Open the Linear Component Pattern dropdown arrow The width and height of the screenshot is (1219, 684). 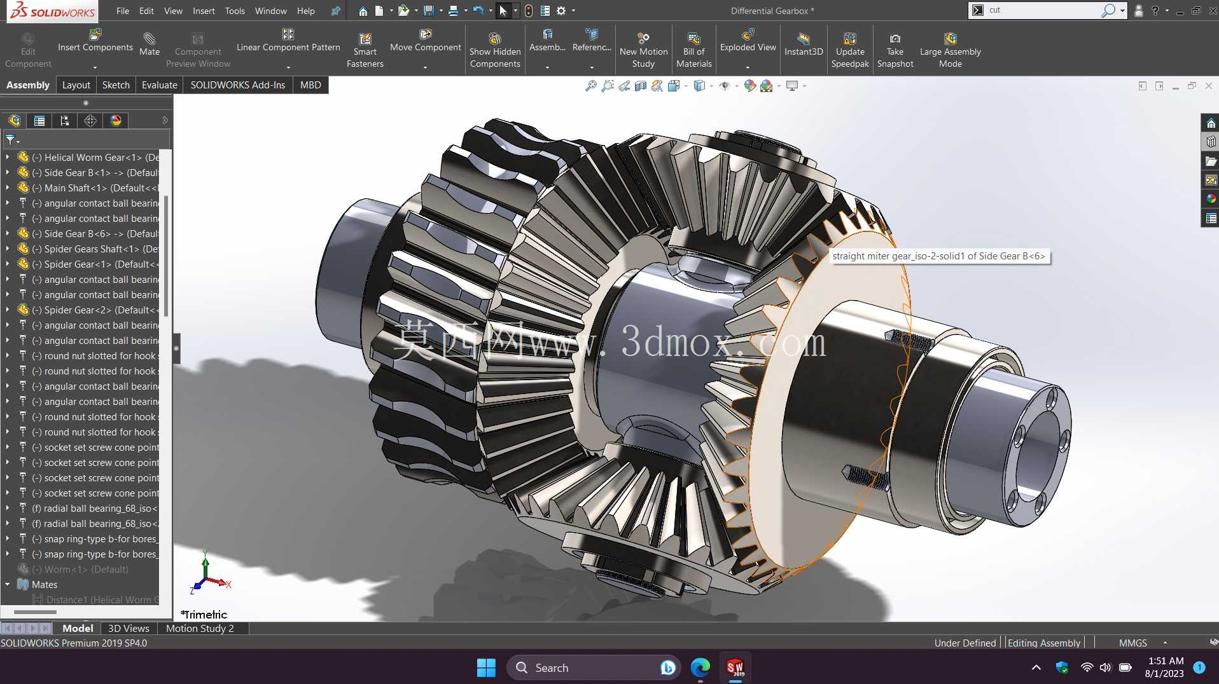(x=288, y=67)
